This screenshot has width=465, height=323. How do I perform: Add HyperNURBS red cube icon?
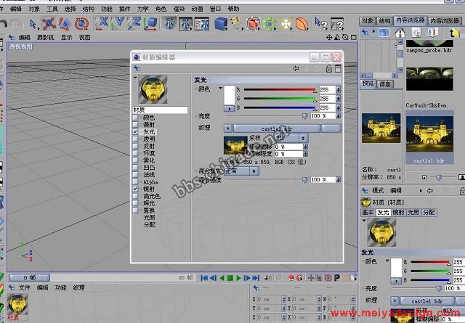(253, 24)
